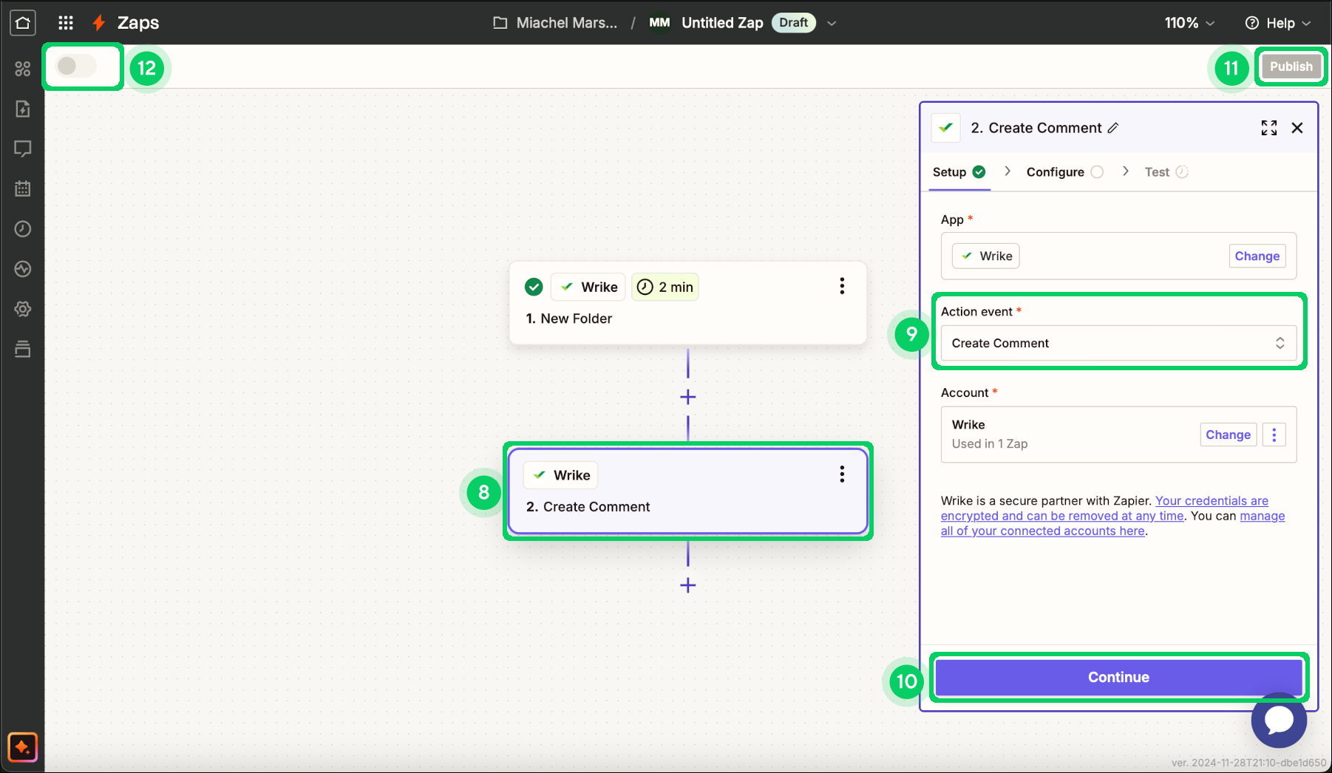Click the Wrike logo in the panel header
This screenshot has height=773, width=1332.
(x=946, y=128)
